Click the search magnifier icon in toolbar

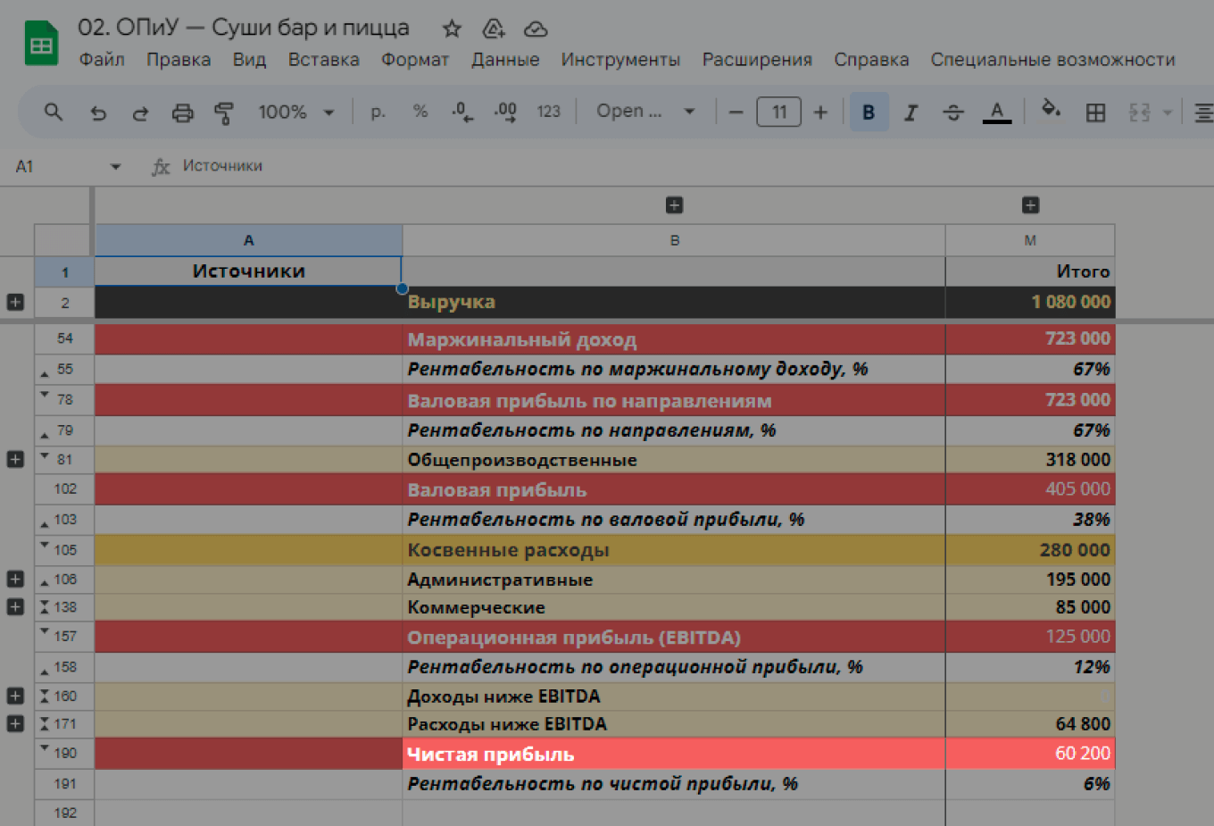point(54,112)
